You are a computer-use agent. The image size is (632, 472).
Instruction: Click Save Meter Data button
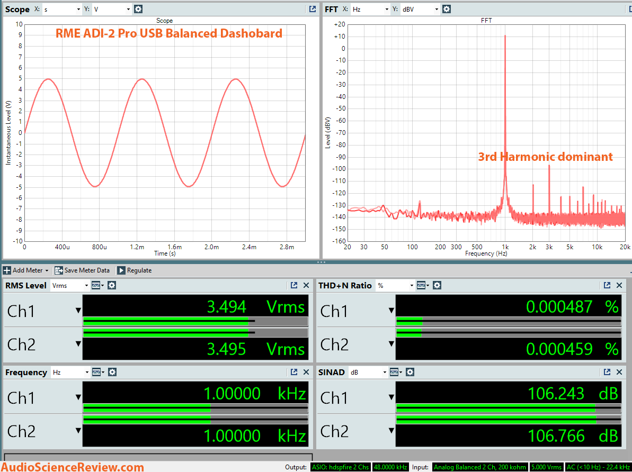point(82,270)
